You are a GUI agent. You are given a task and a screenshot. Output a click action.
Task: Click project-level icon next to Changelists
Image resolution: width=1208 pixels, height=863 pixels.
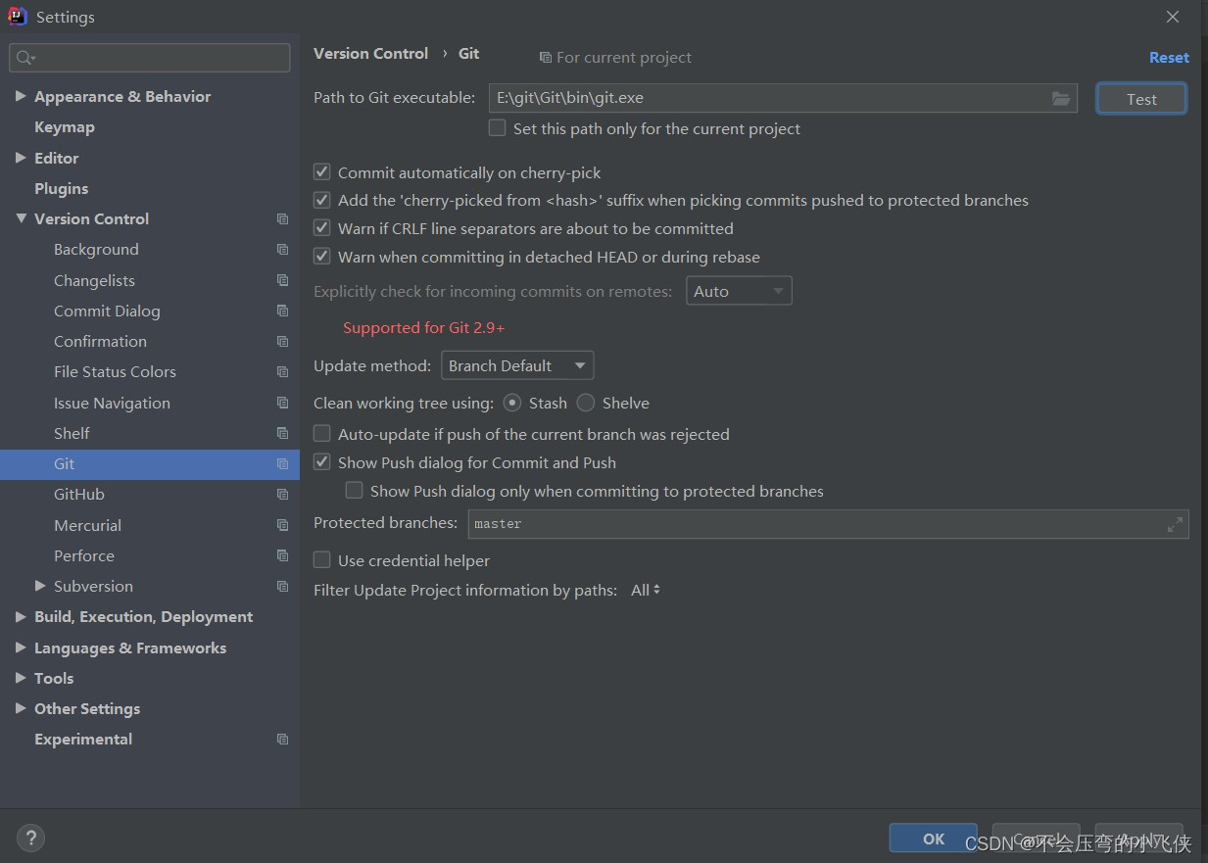pyautogui.click(x=282, y=280)
